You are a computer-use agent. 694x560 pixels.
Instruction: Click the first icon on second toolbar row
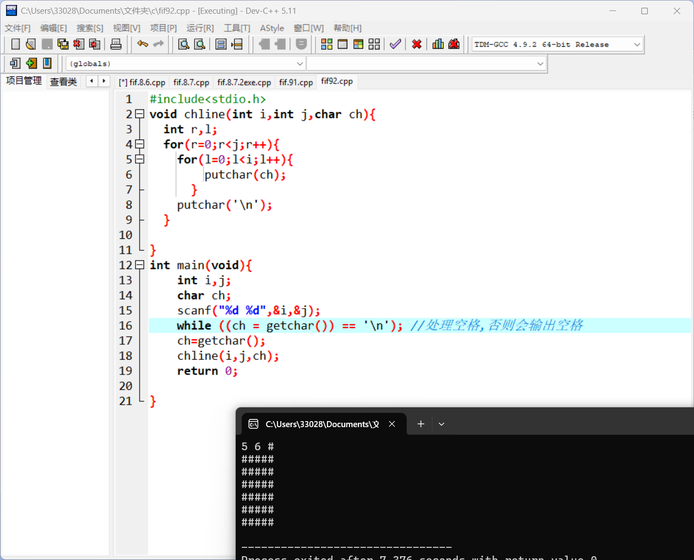[x=15, y=64]
